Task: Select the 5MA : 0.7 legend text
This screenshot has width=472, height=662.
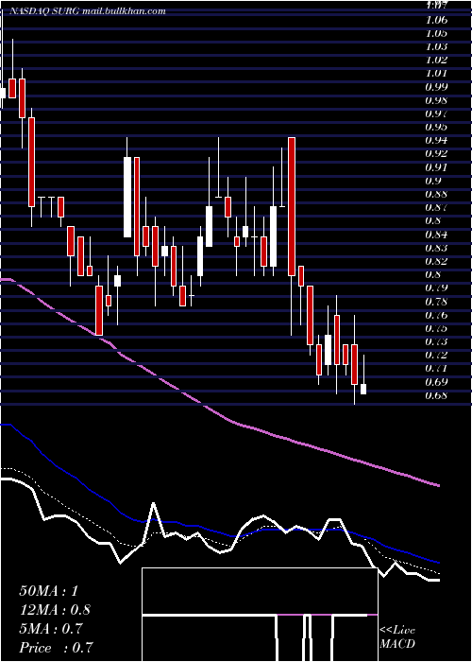Action: (x=51, y=629)
